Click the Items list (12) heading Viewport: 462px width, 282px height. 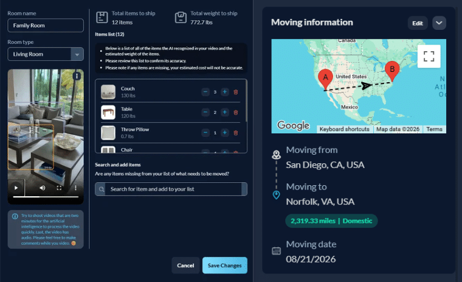pos(109,35)
